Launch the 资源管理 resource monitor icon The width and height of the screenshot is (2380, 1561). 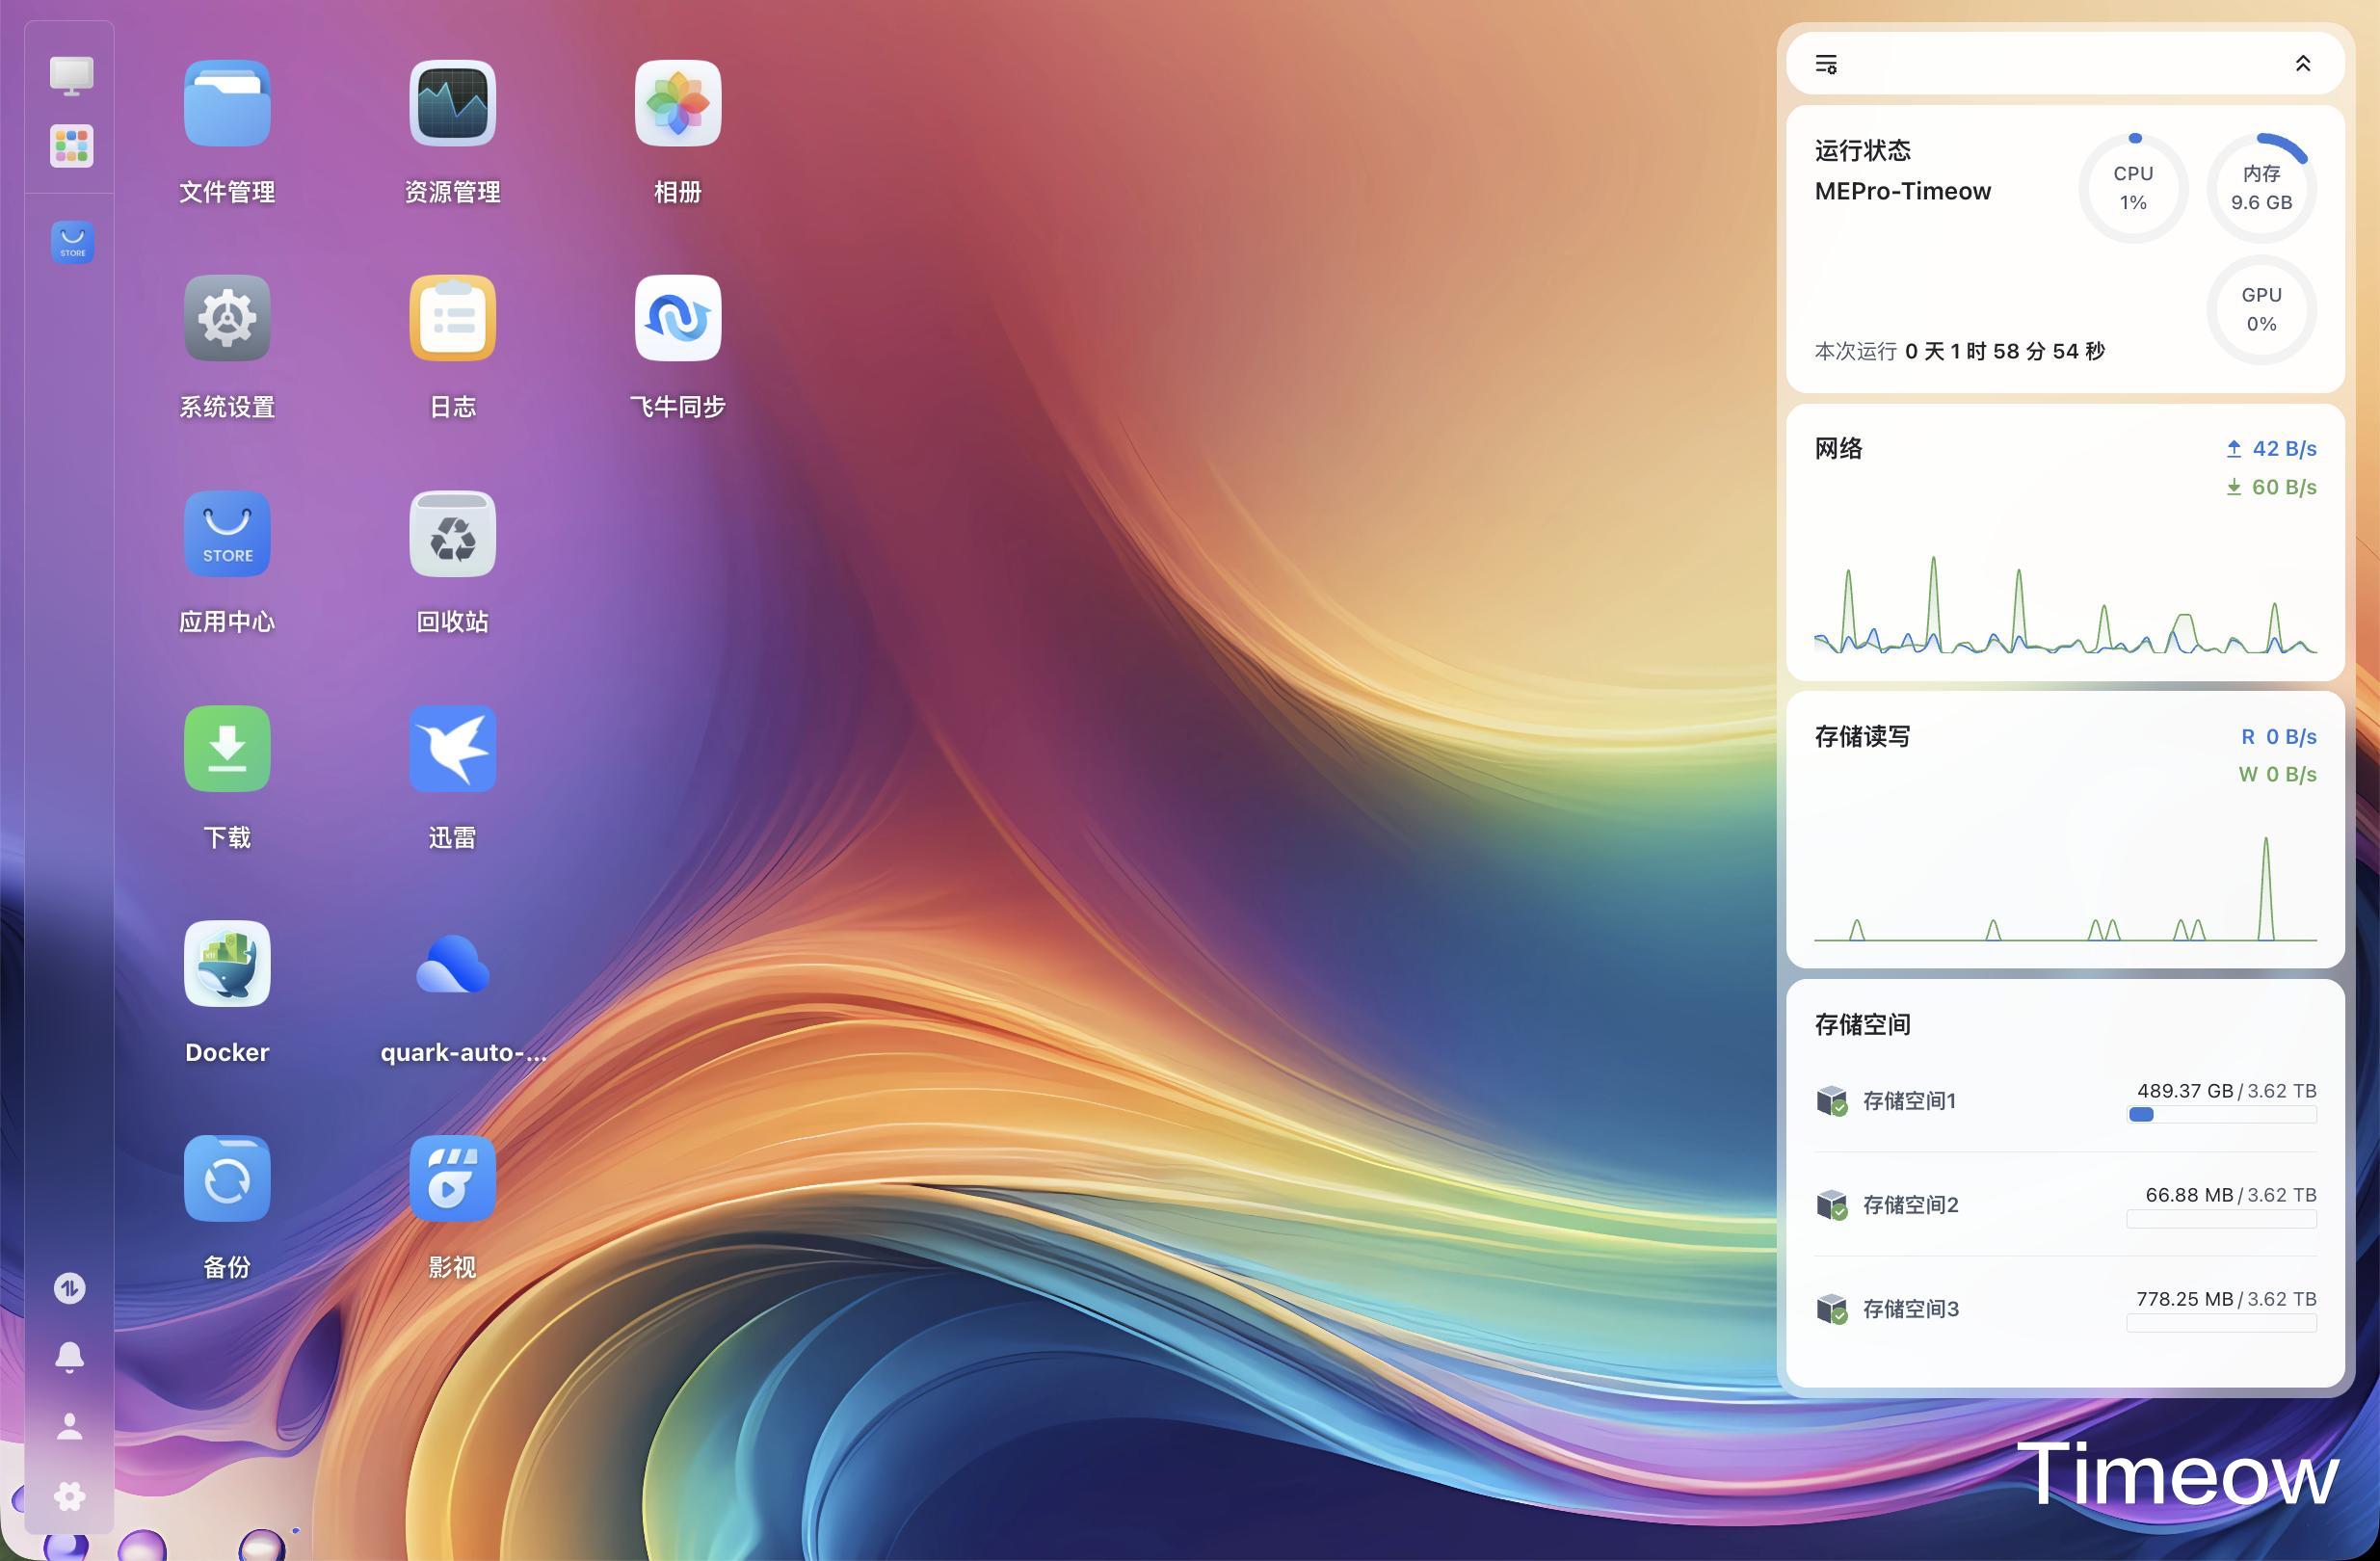pos(452,104)
